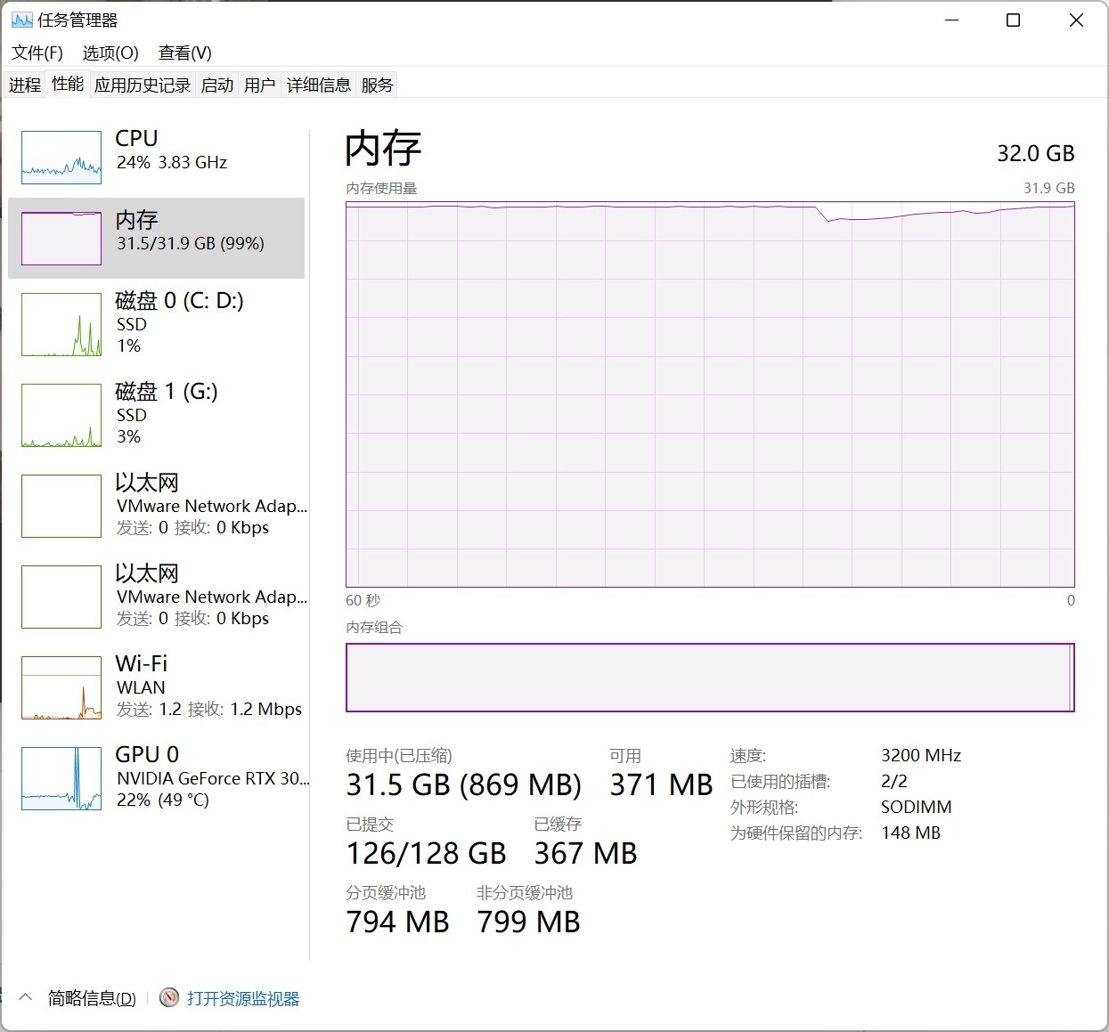The width and height of the screenshot is (1109, 1032).
Task: Select the 内存 memory graph thumbnail
Action: click(61, 239)
